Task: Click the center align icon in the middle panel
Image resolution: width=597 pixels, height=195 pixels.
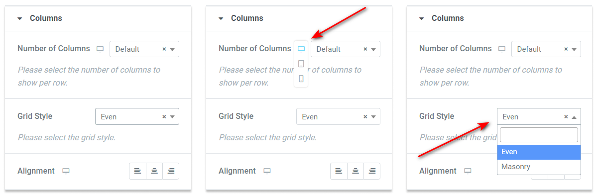Action: (355, 171)
